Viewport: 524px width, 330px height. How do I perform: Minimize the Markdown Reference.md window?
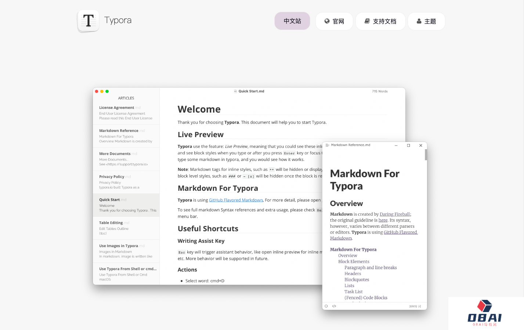[396, 146]
